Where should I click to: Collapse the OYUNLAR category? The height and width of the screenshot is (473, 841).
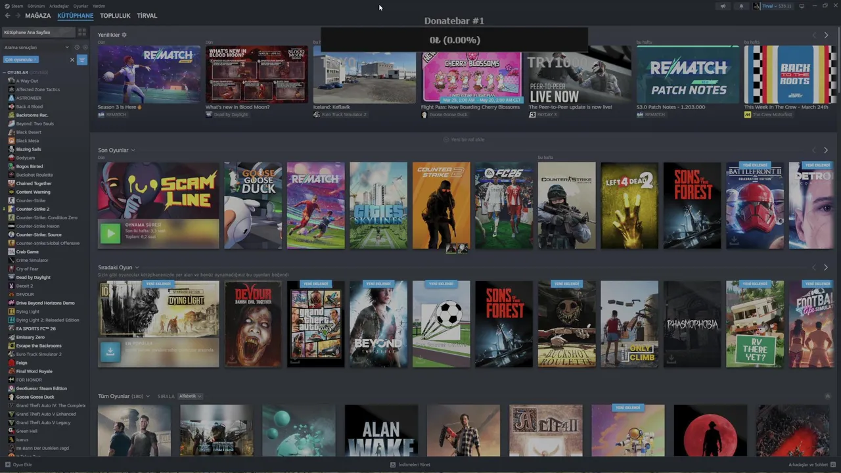[5, 72]
